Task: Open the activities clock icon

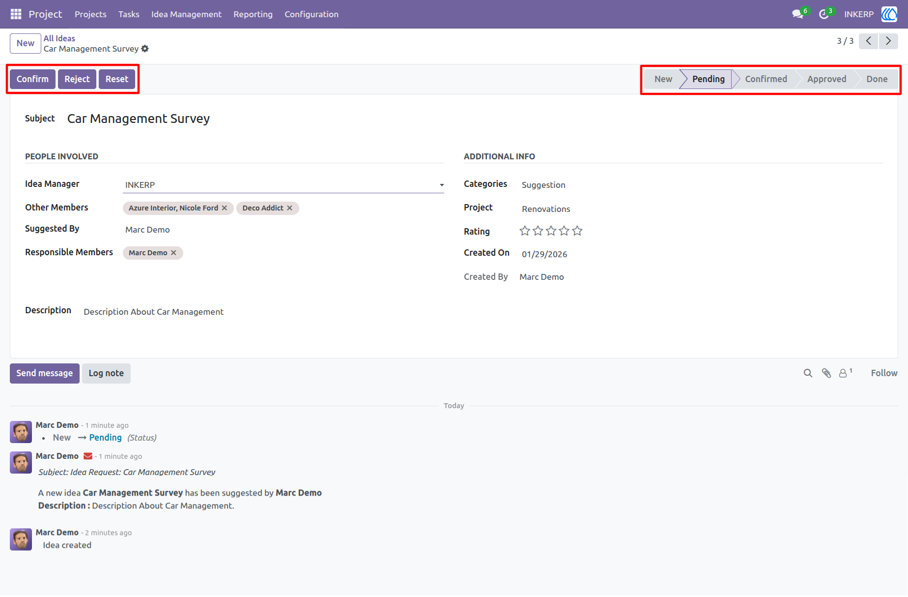Action: [824, 14]
